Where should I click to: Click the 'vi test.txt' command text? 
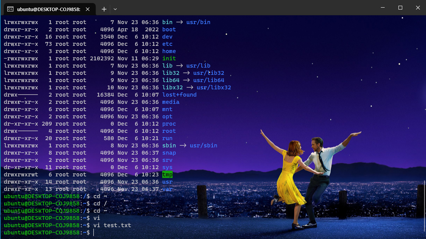coord(112,225)
